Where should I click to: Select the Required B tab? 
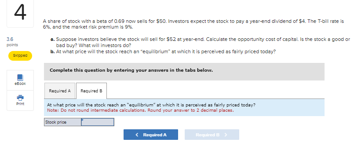tap(91, 91)
